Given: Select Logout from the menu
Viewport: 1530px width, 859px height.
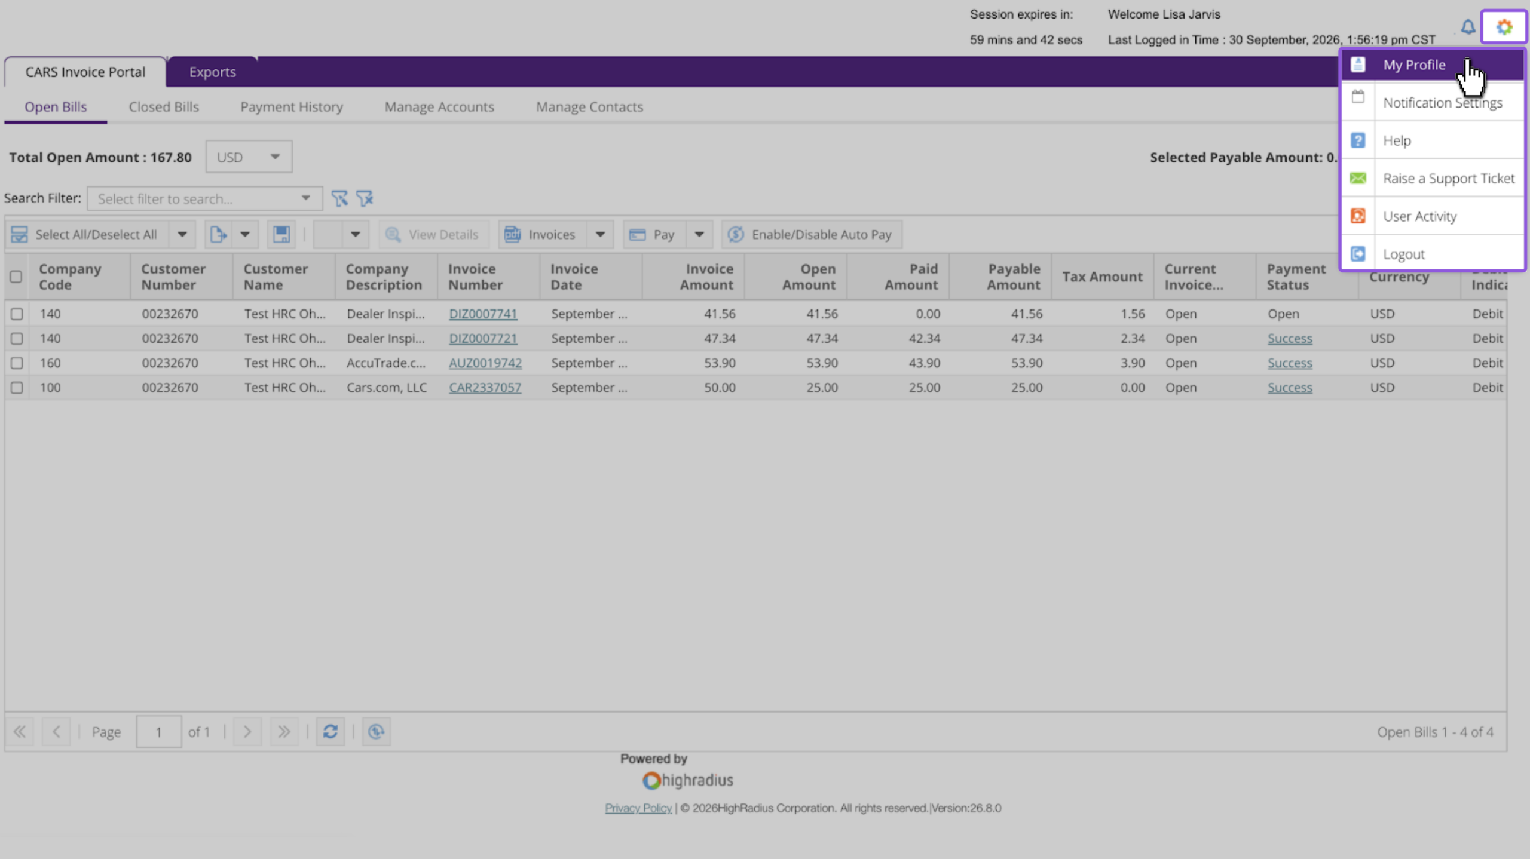Looking at the screenshot, I should click(x=1433, y=254).
